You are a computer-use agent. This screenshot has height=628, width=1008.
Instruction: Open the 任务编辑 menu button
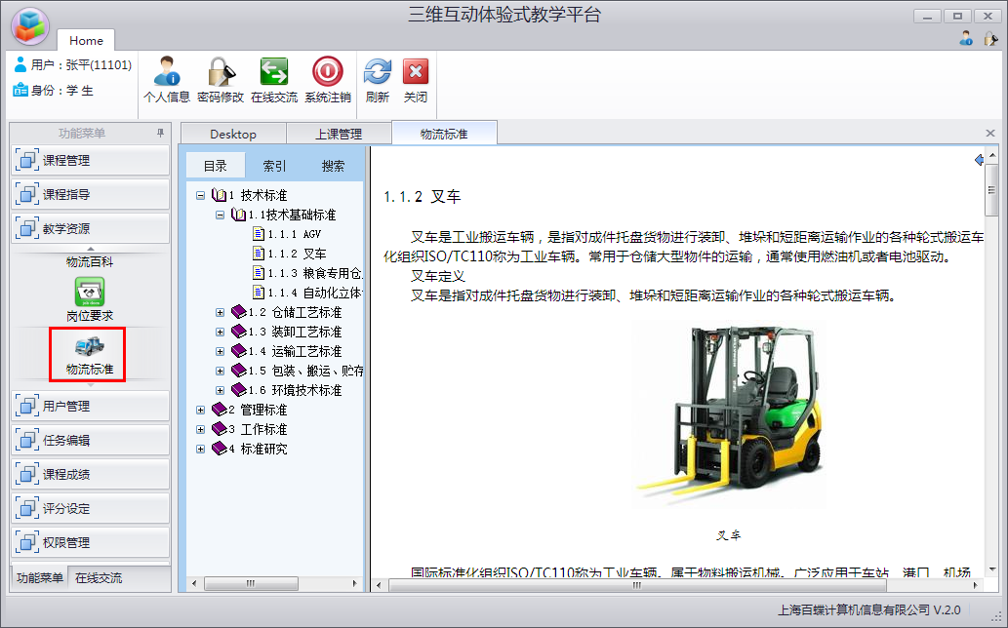tap(90, 440)
